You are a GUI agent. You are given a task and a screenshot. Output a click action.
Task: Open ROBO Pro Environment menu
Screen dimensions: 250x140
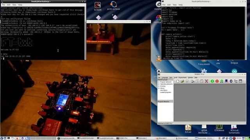(182, 77)
